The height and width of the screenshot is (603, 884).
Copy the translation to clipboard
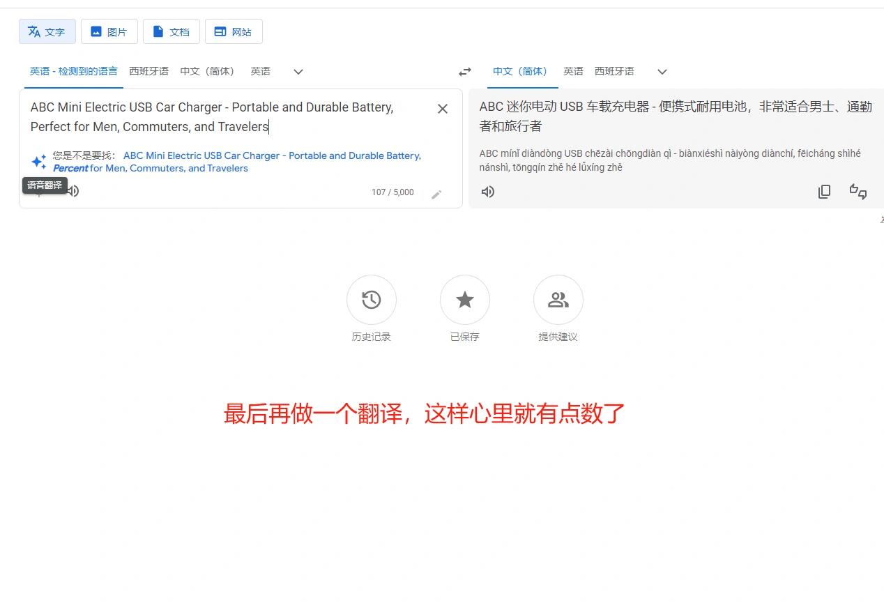(824, 192)
